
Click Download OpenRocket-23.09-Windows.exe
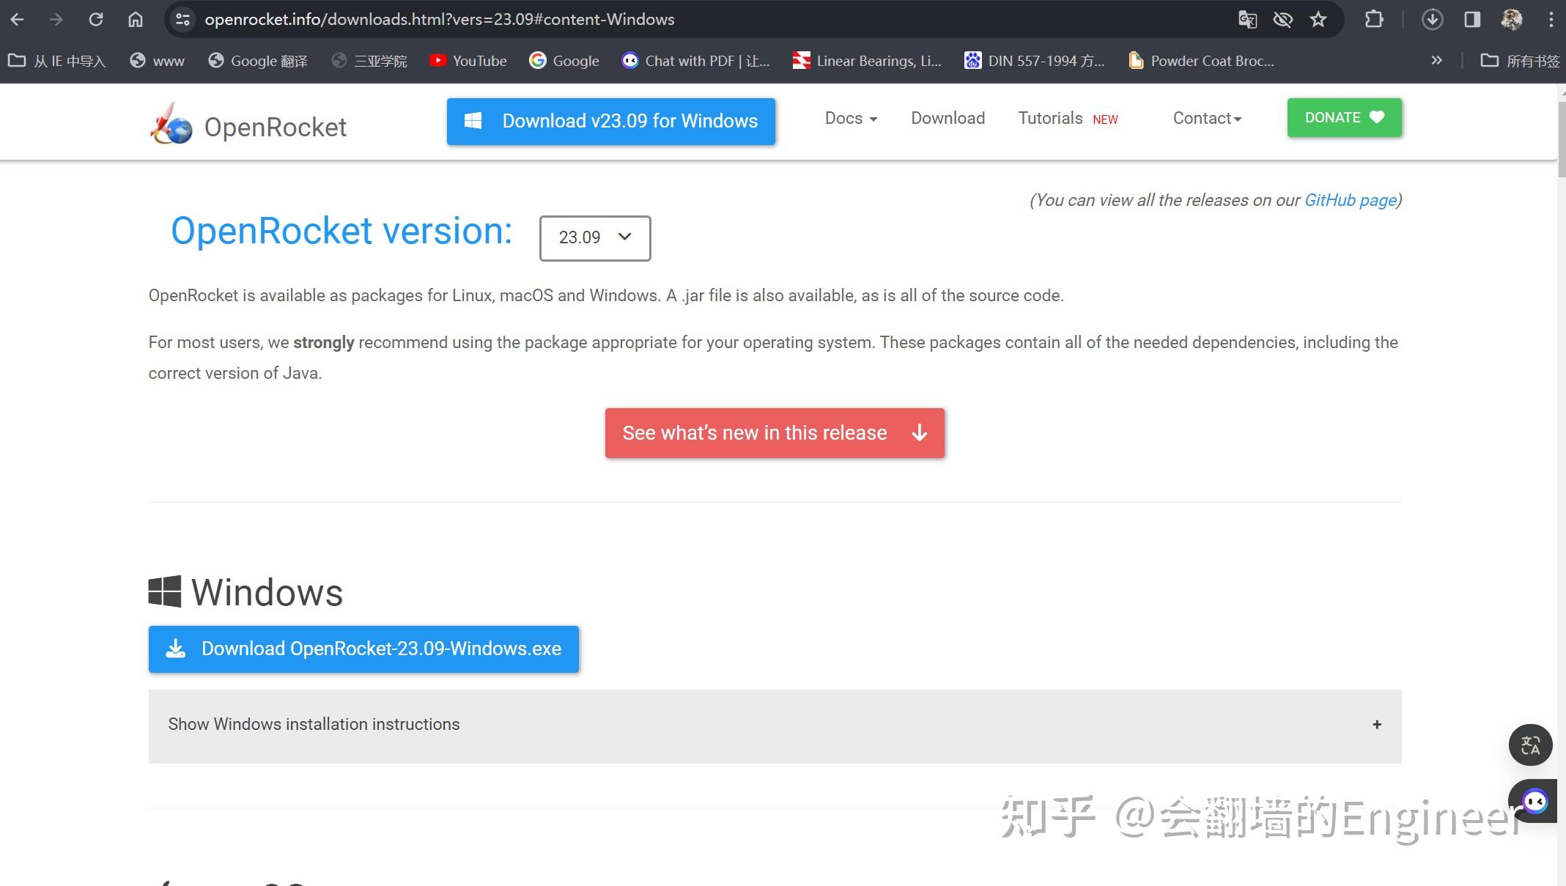click(363, 649)
